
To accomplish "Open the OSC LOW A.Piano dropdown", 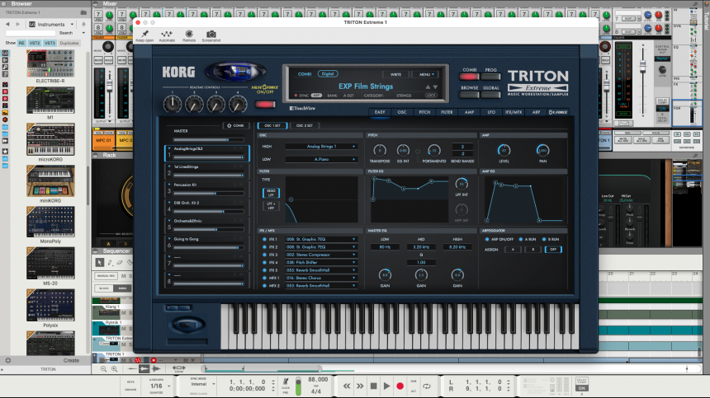I will pos(321,159).
